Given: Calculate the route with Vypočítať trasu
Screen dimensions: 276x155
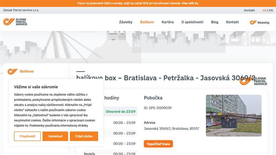Looking at the screenshot, I should point(158,144).
